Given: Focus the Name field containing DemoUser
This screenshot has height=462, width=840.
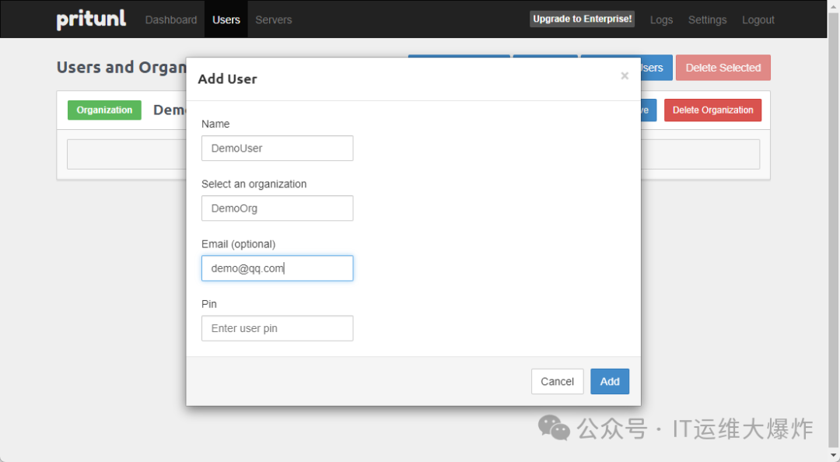Looking at the screenshot, I should click(x=277, y=149).
